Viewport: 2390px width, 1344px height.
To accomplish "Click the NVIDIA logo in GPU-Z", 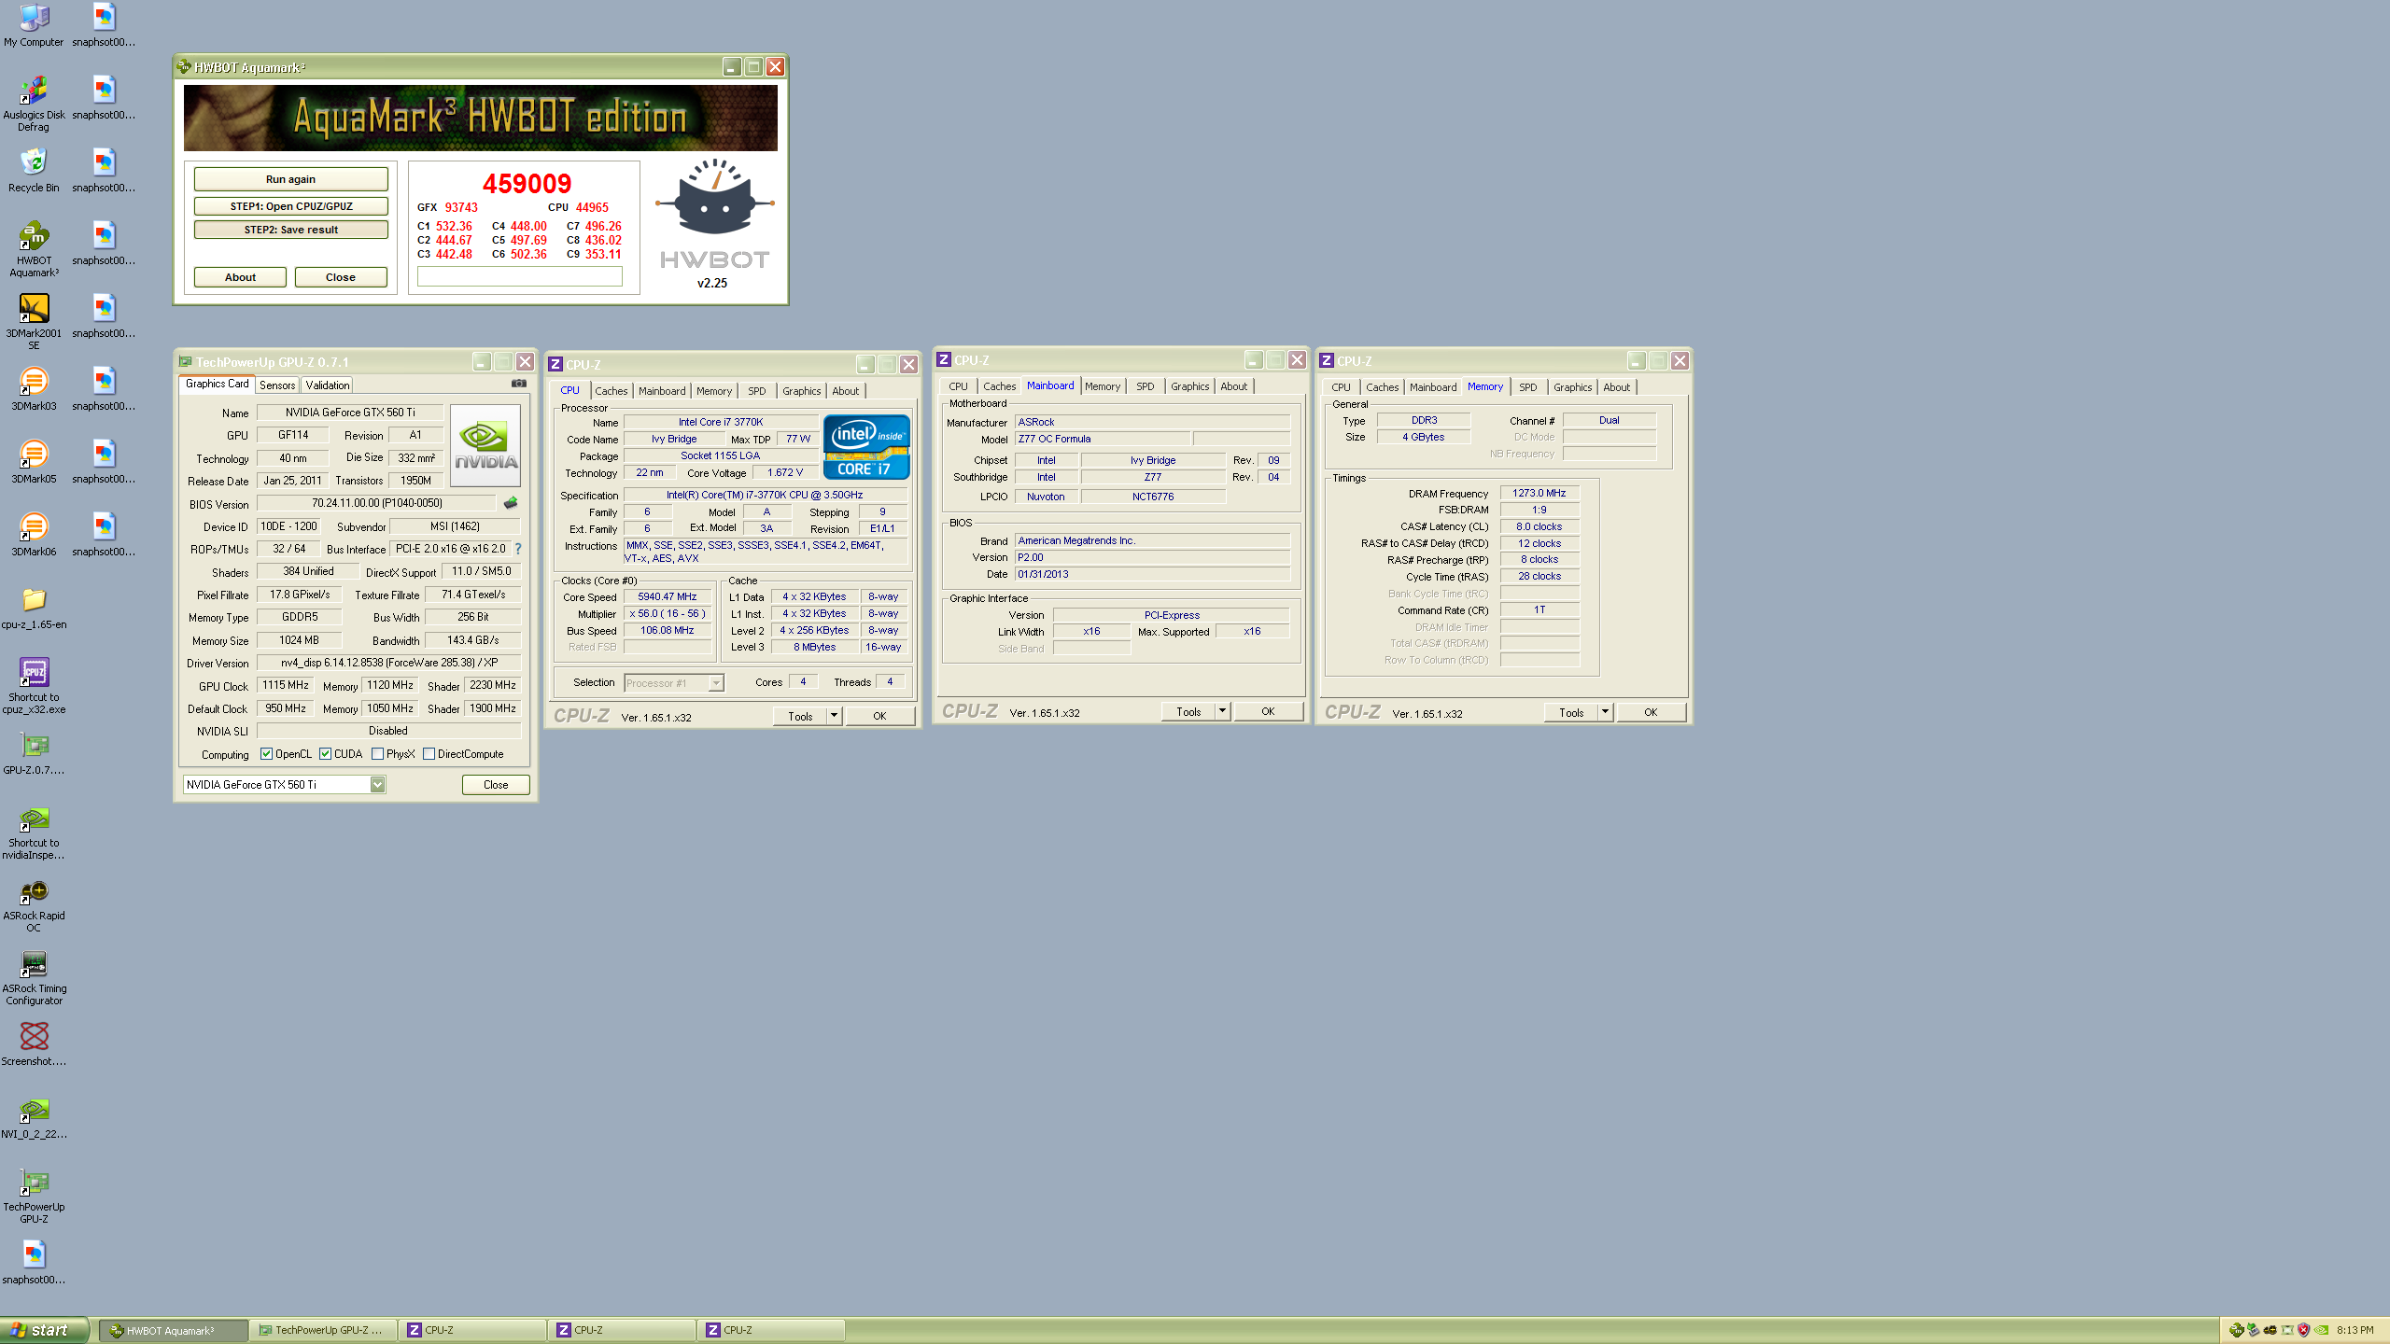I will [x=485, y=446].
